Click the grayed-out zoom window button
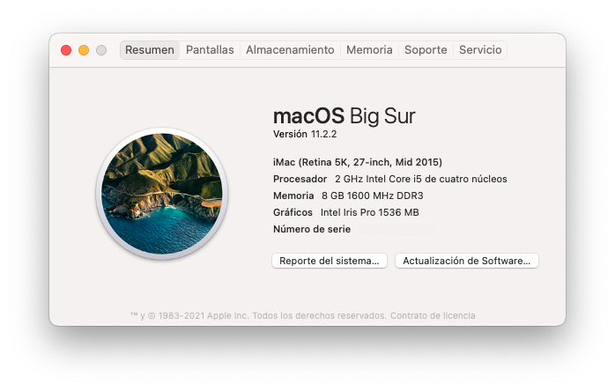 [101, 50]
